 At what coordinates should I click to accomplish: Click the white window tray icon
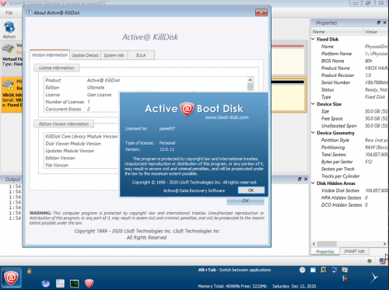pyautogui.click(x=313, y=270)
